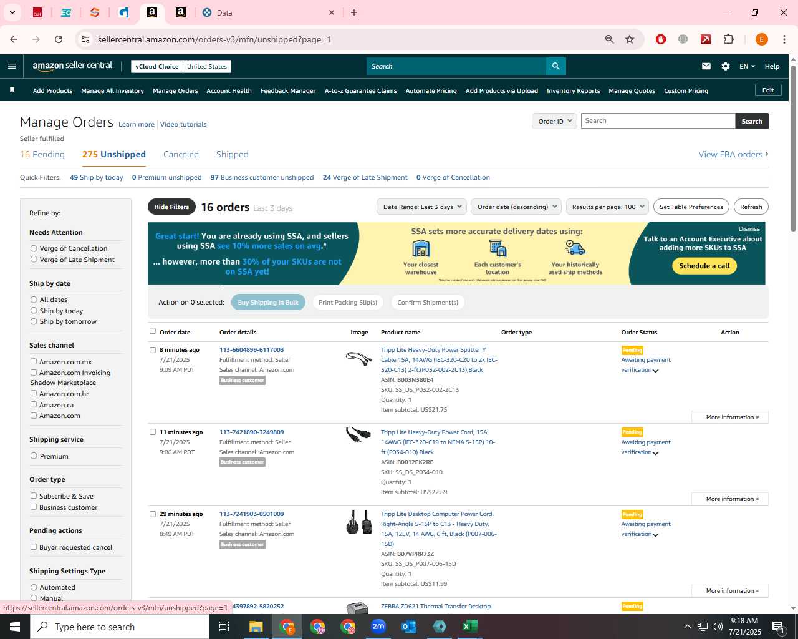The image size is (798, 639).
Task: Click the Hide Filters button
Action: (171, 207)
